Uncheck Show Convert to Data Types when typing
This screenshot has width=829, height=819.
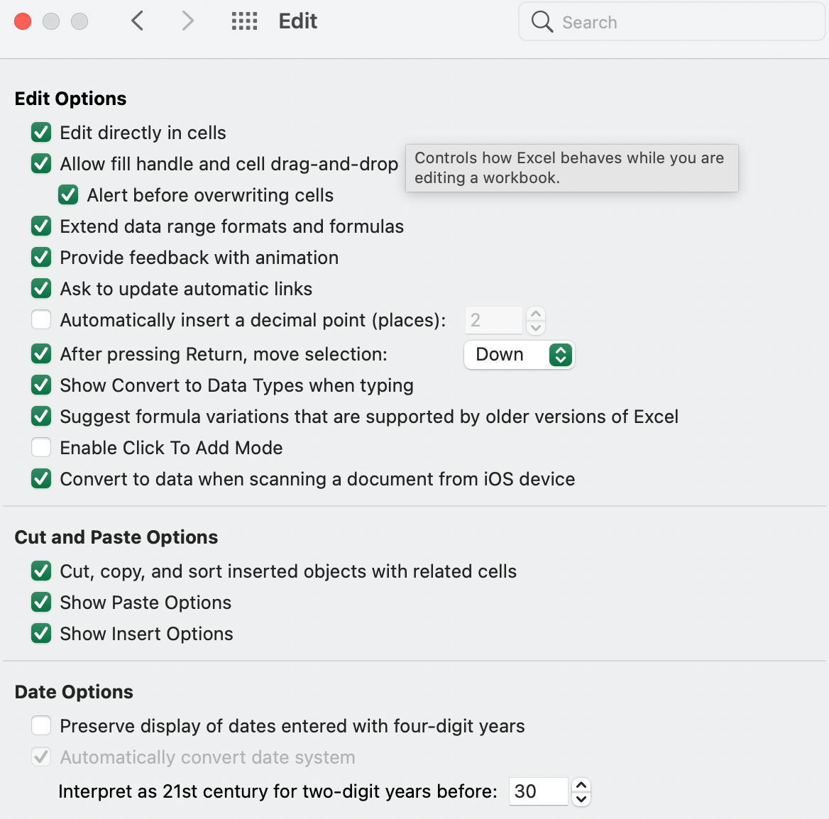41,385
